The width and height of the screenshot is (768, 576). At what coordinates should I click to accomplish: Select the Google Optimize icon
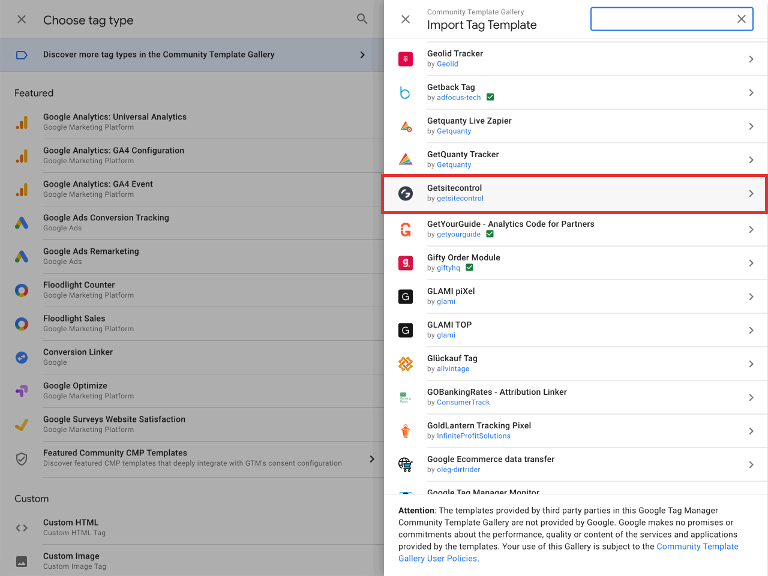click(x=22, y=391)
